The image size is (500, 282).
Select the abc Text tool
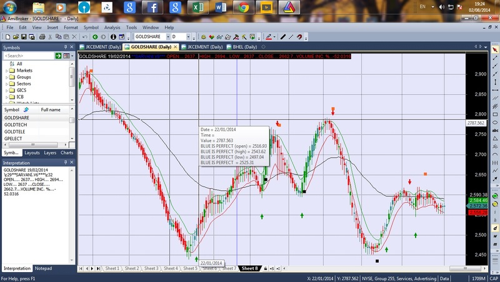click(x=495, y=130)
